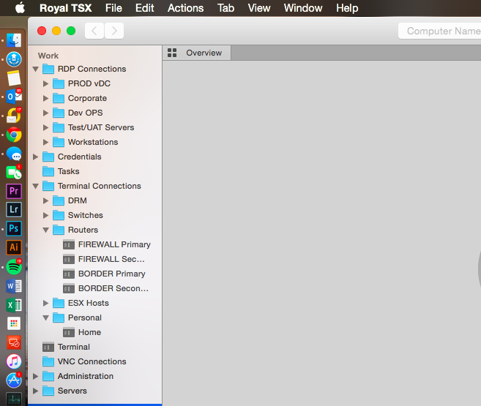This screenshot has height=406, width=481.
Task: Expand the Administration folder
Action: [36, 376]
